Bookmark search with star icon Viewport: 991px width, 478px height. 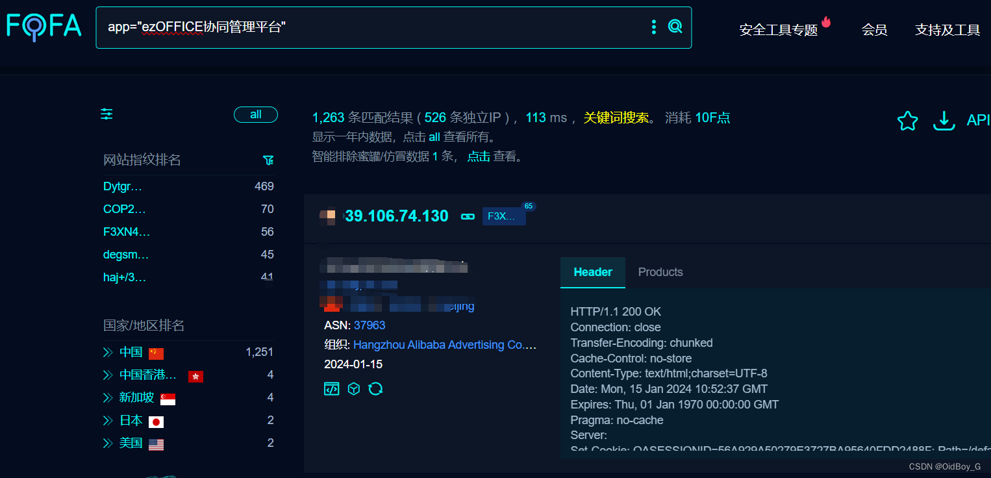point(907,121)
